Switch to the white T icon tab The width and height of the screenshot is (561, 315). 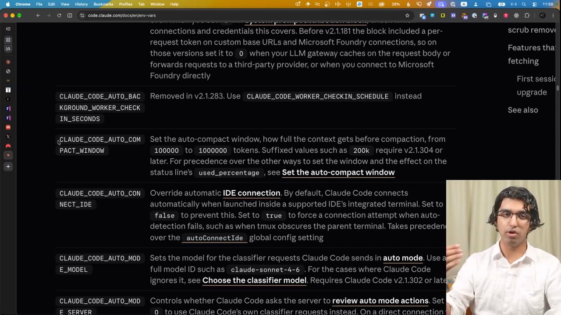[x=8, y=90]
